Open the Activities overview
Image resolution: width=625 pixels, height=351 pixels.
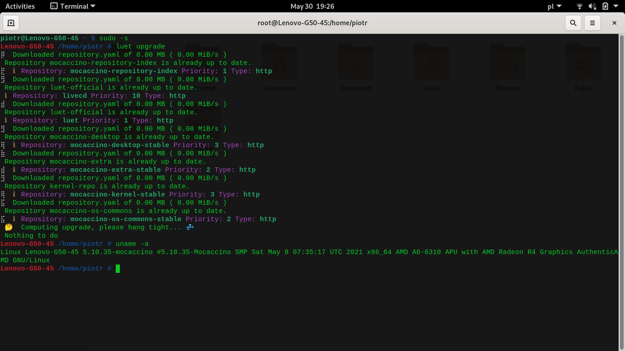pyautogui.click(x=20, y=6)
